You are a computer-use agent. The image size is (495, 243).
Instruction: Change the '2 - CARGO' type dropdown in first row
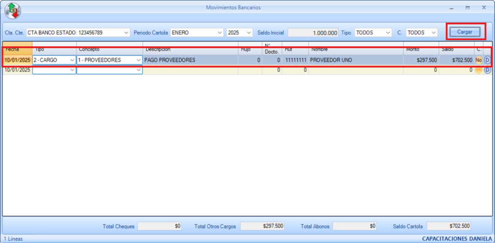(x=72, y=60)
